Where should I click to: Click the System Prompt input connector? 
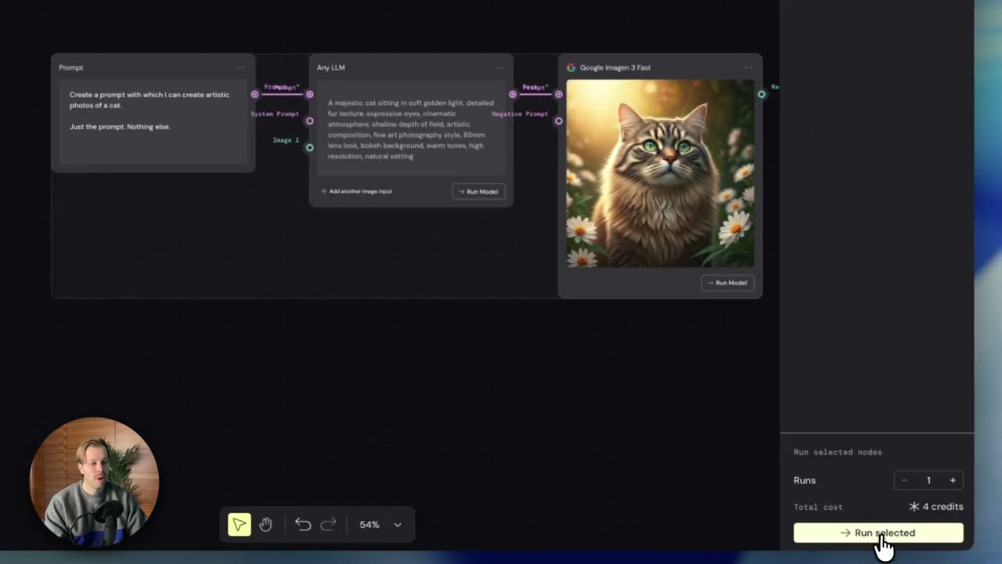tap(310, 121)
